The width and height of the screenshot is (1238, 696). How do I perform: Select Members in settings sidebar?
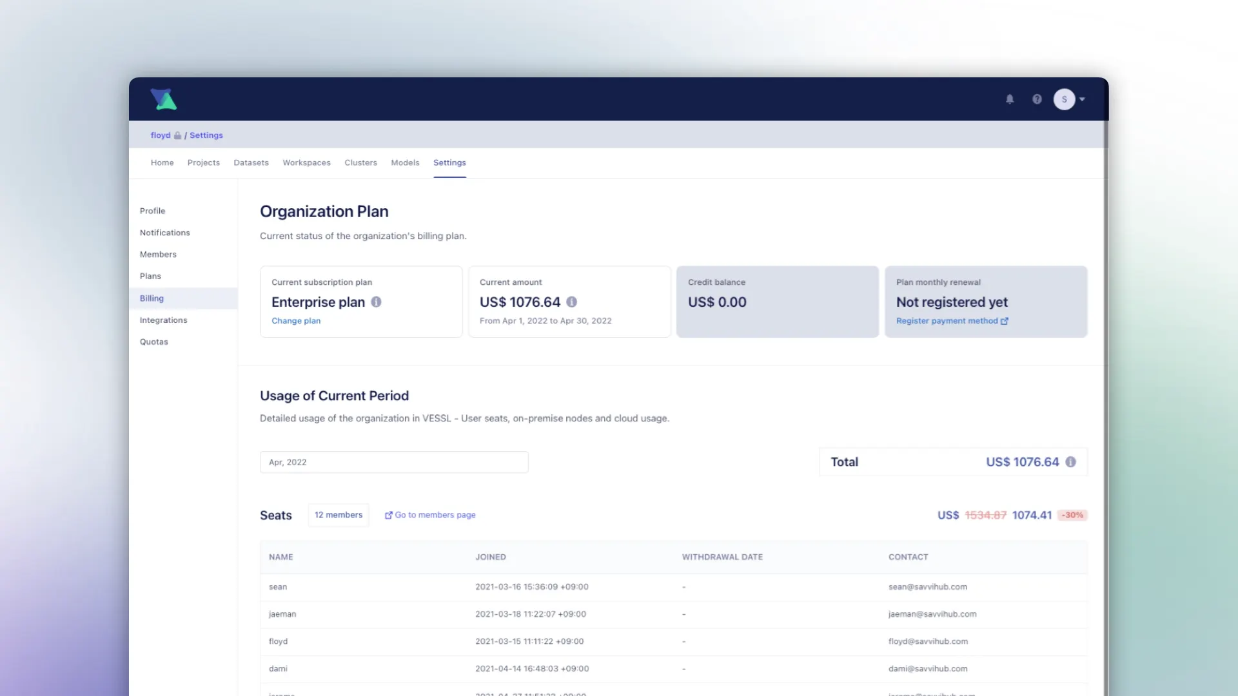(x=158, y=255)
